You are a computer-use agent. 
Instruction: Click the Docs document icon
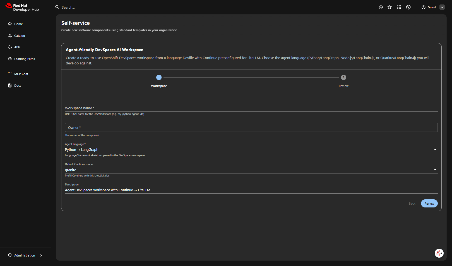pyautogui.click(x=10, y=86)
